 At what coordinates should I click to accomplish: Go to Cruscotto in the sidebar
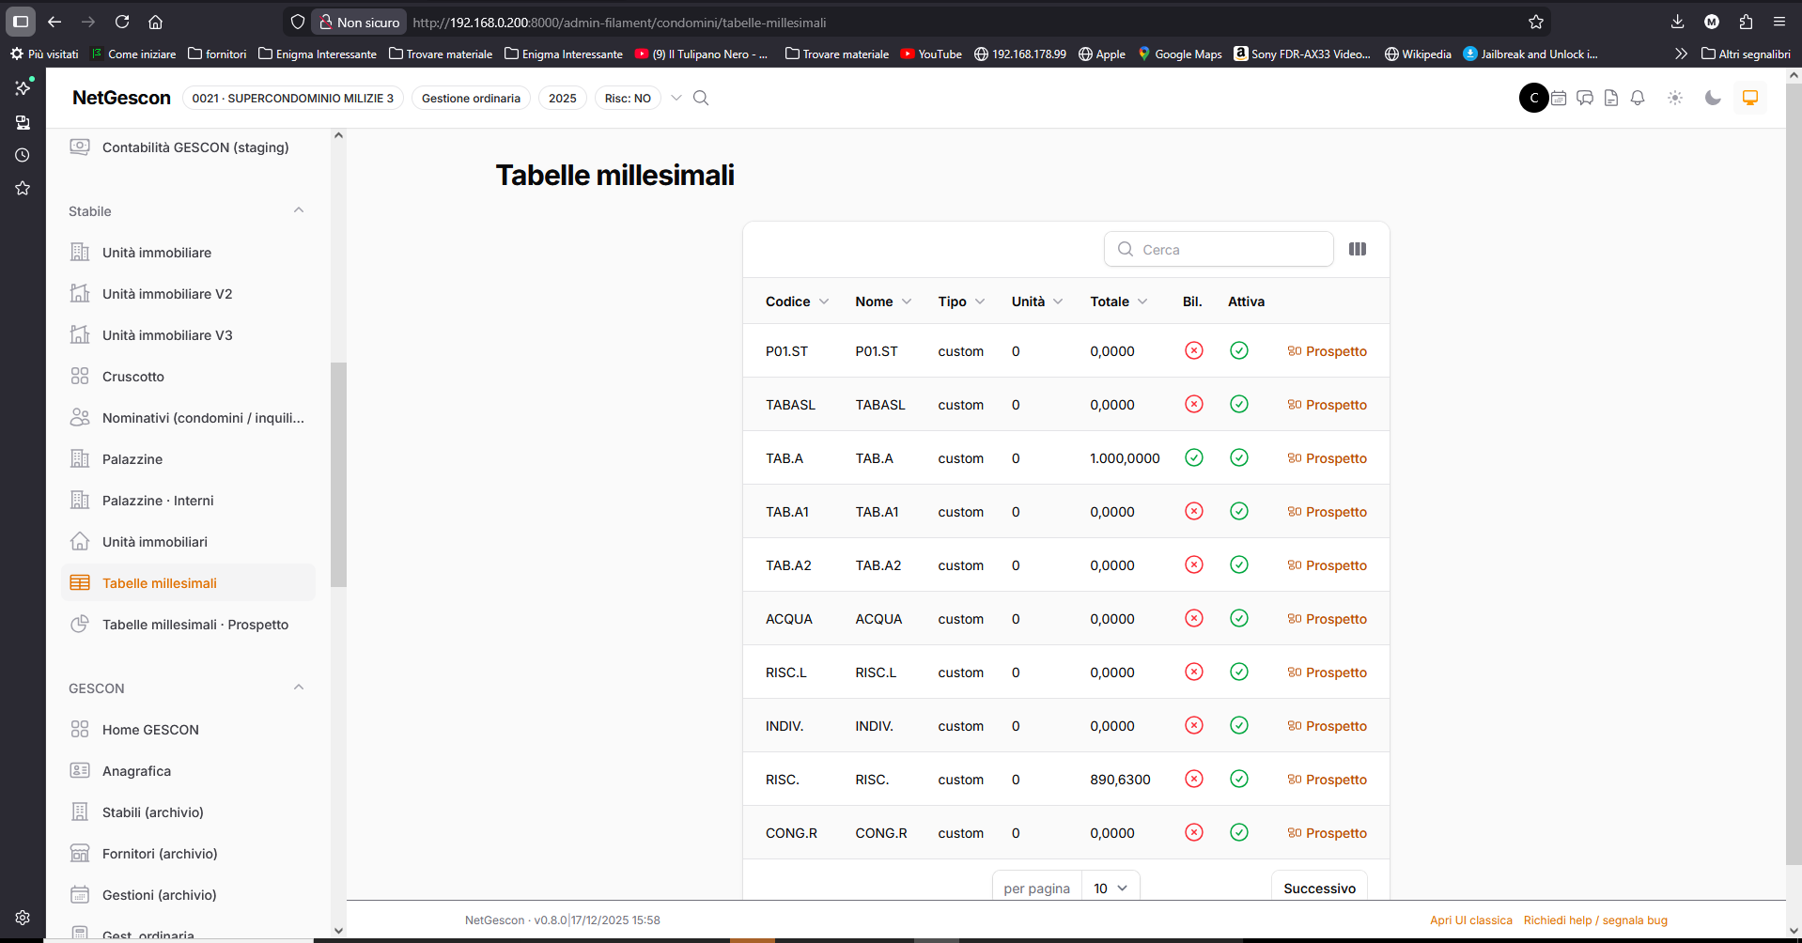point(133,377)
